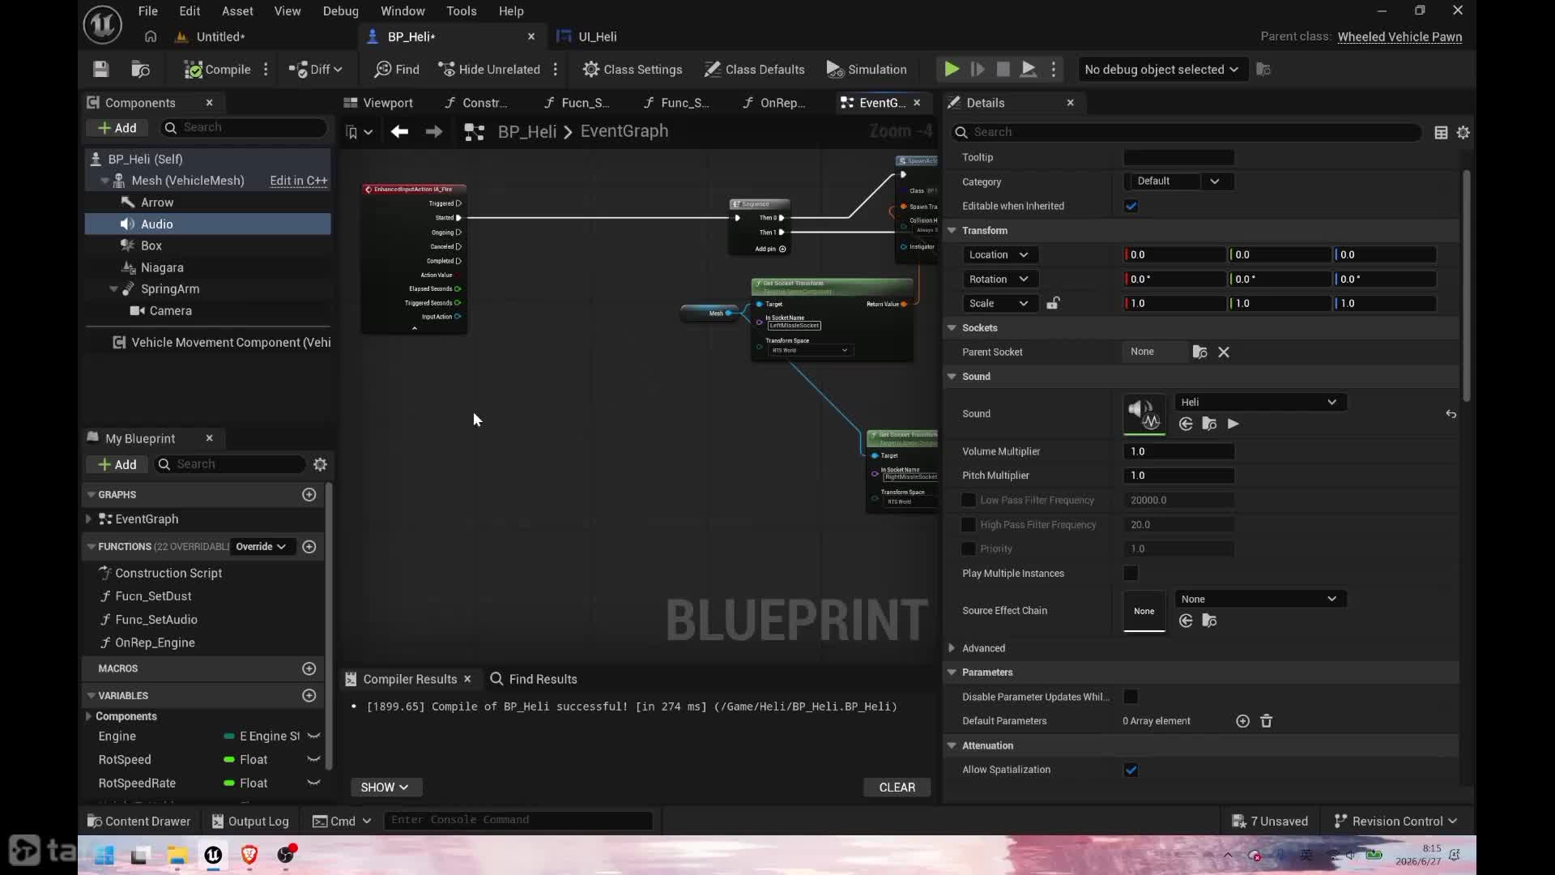Open play options three-dot menu

[1054, 70]
